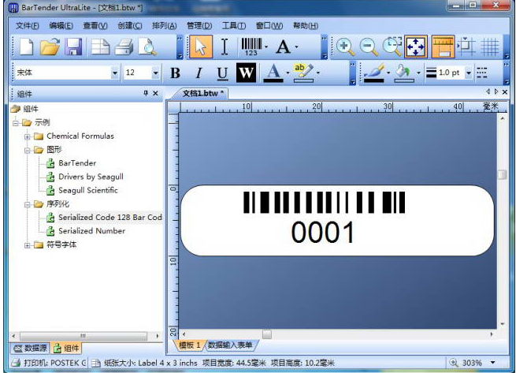516x373 pixels.
Task: Select the text cursor I-beam tool
Action: point(224,47)
